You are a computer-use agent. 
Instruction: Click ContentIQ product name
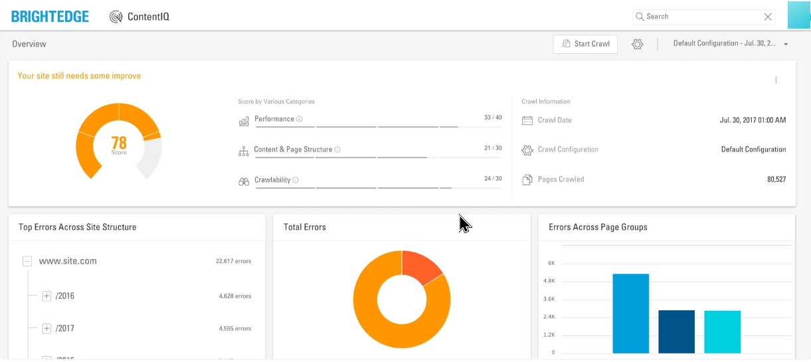(x=148, y=17)
